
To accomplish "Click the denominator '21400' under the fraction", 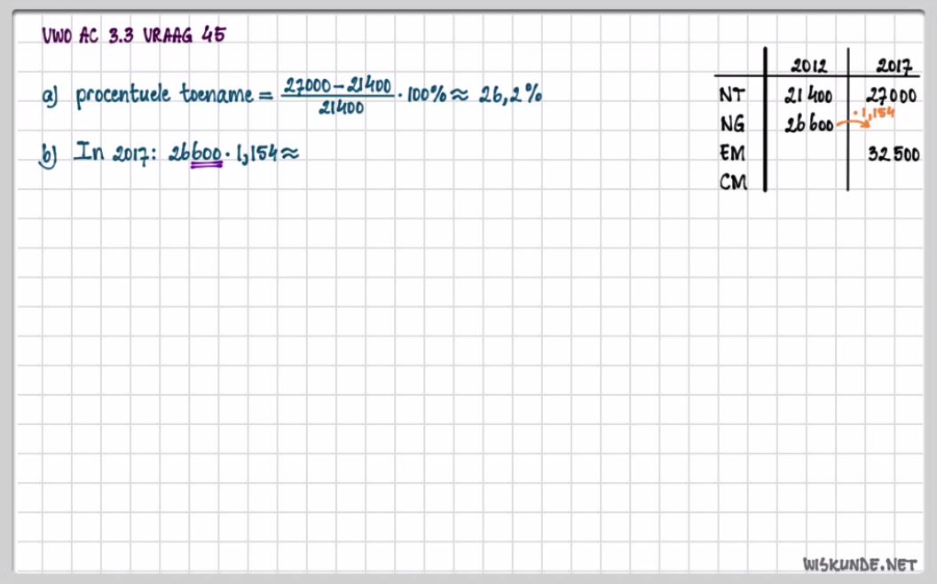I will [x=336, y=107].
